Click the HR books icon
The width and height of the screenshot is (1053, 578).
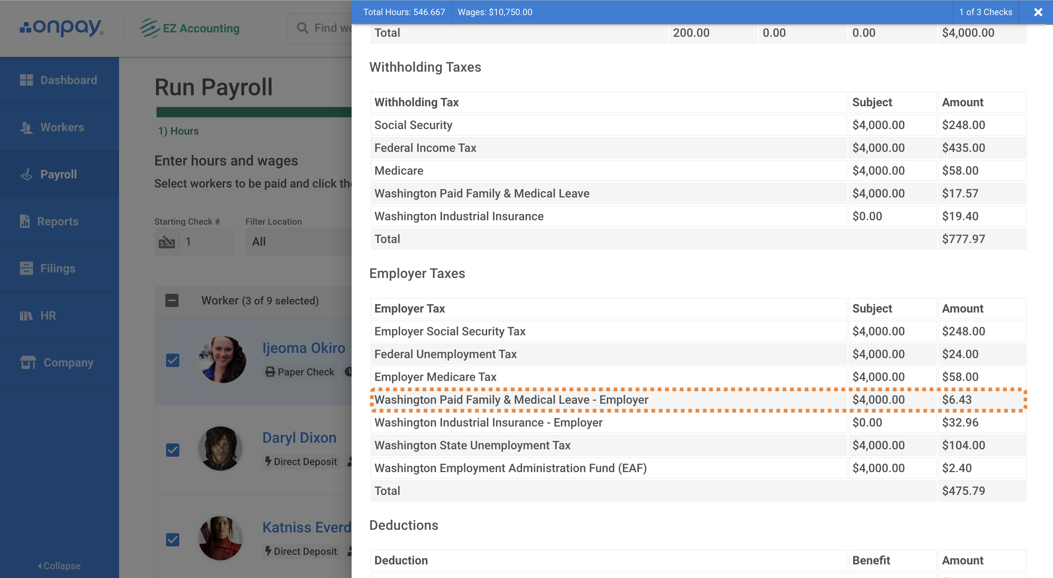tap(26, 316)
